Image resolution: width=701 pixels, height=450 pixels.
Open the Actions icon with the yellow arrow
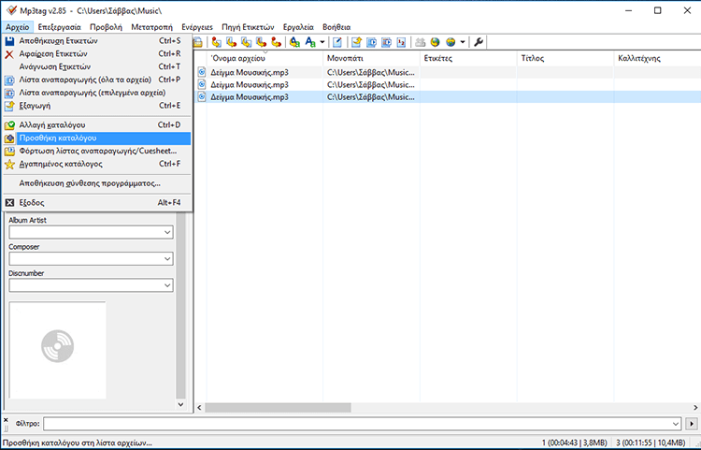point(294,42)
